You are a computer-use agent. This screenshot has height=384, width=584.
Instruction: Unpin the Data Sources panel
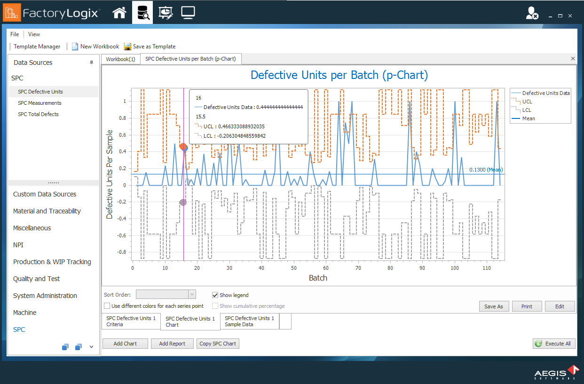point(92,63)
